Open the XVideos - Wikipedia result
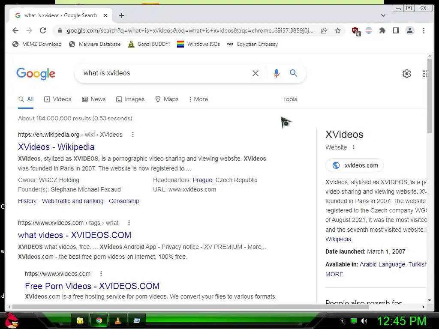Image resolution: width=439 pixels, height=329 pixels. 56,147
